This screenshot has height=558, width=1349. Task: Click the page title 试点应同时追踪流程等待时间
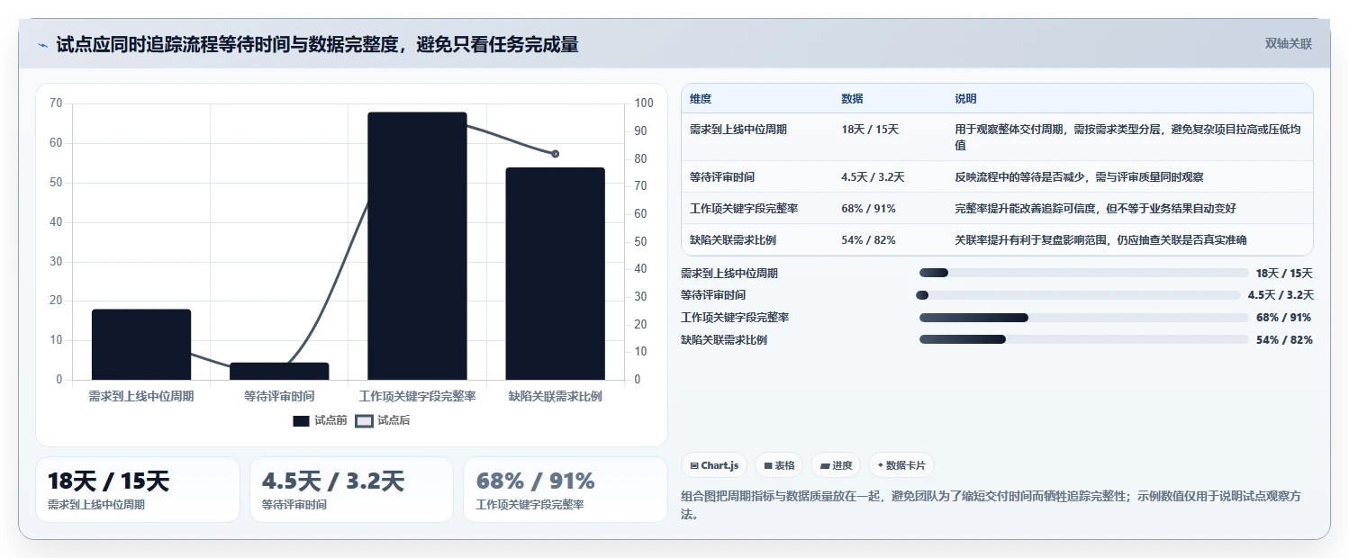tap(317, 44)
